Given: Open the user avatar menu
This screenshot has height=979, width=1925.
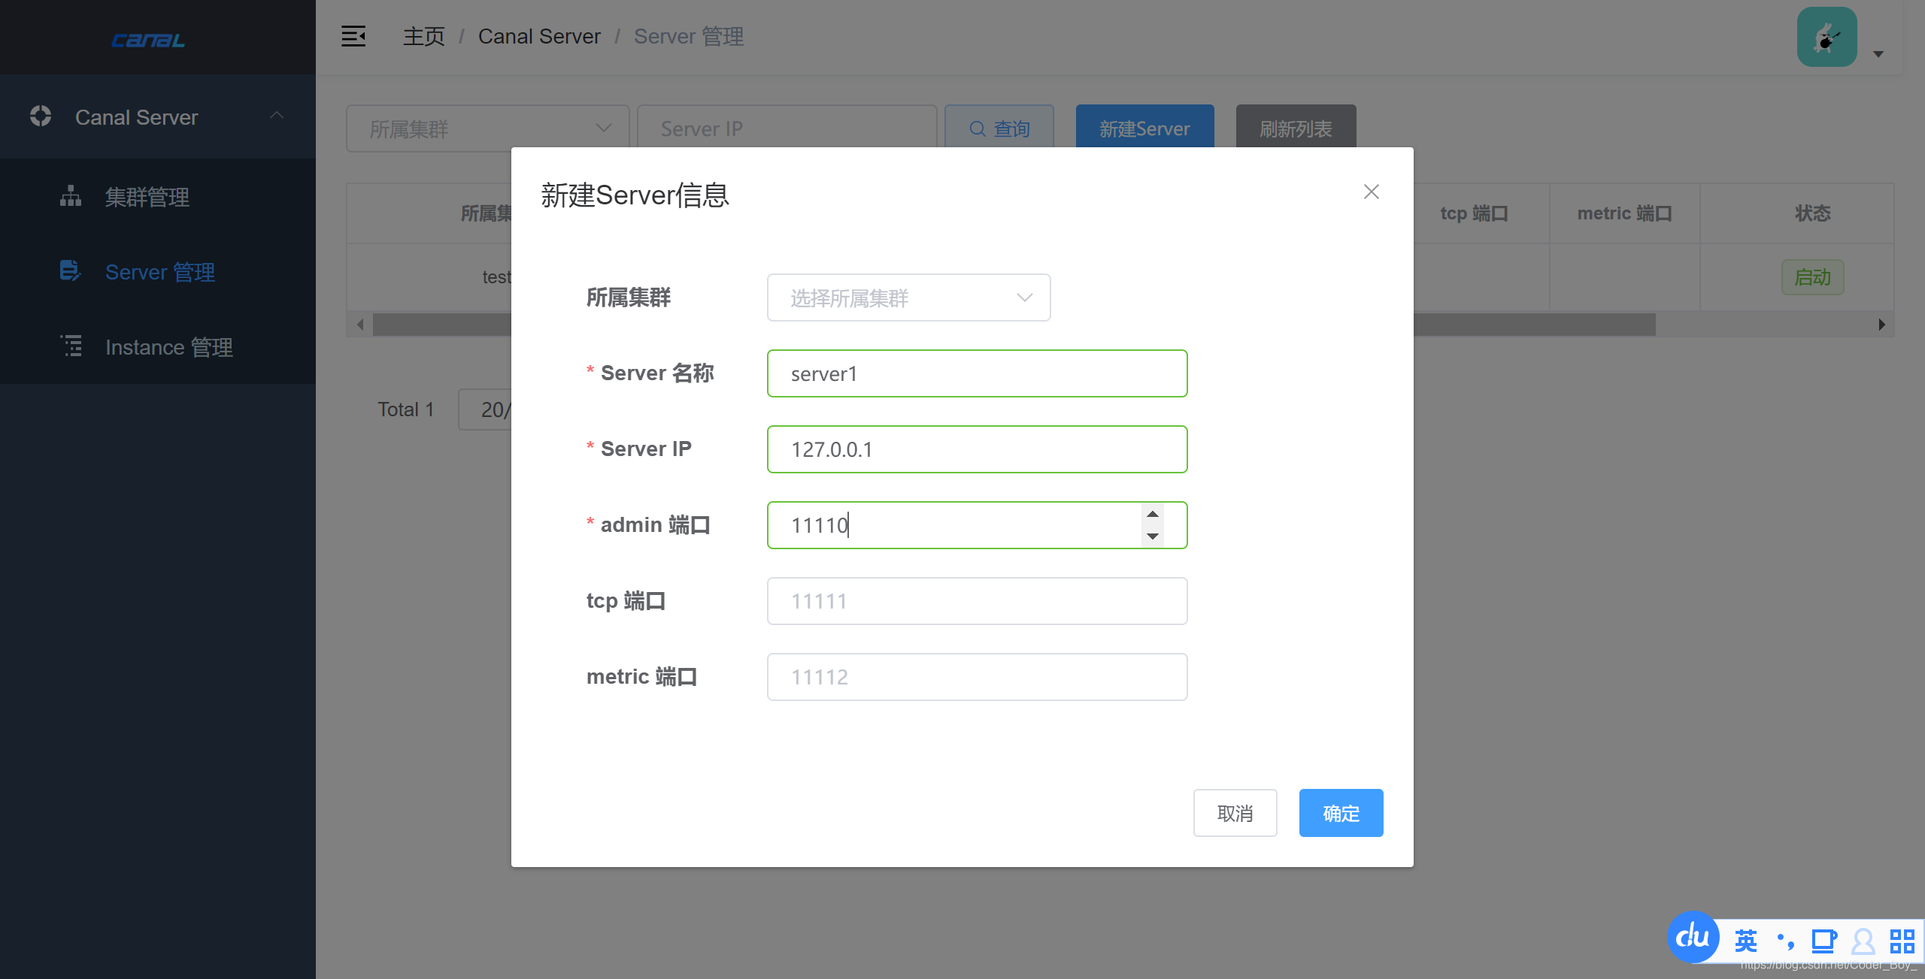Looking at the screenshot, I should (1827, 37).
